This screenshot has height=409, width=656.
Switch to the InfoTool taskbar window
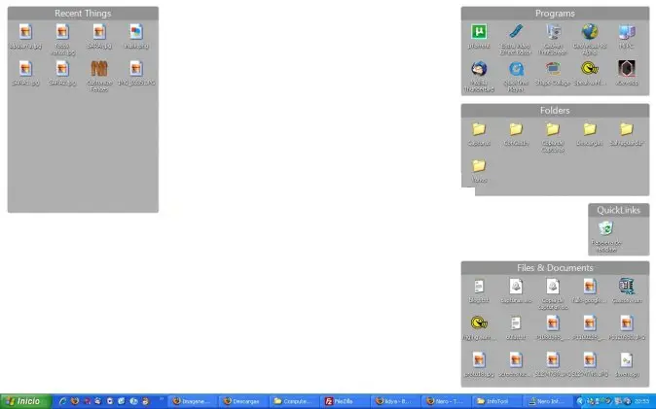click(496, 401)
